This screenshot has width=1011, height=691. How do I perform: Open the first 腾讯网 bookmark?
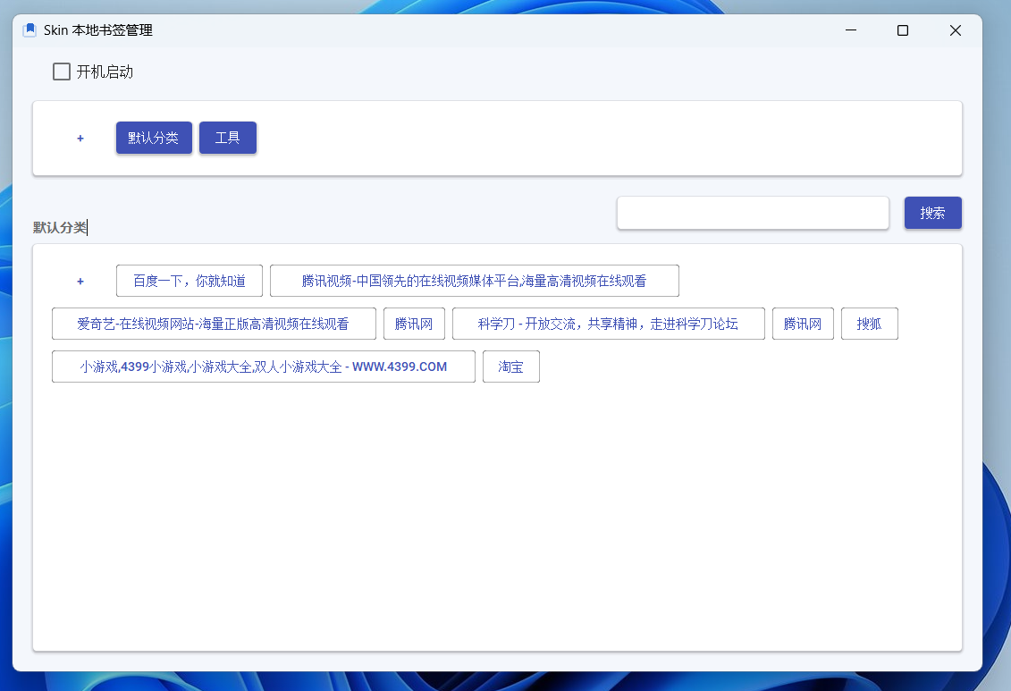[414, 324]
